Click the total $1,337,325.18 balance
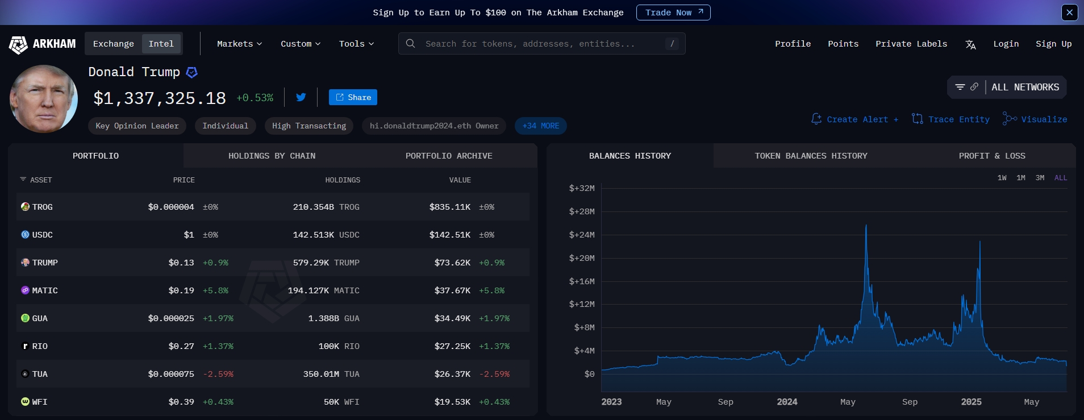The height and width of the screenshot is (420, 1084). click(x=160, y=98)
